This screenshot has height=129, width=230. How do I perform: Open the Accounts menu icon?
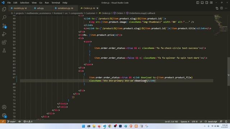coord(4,107)
